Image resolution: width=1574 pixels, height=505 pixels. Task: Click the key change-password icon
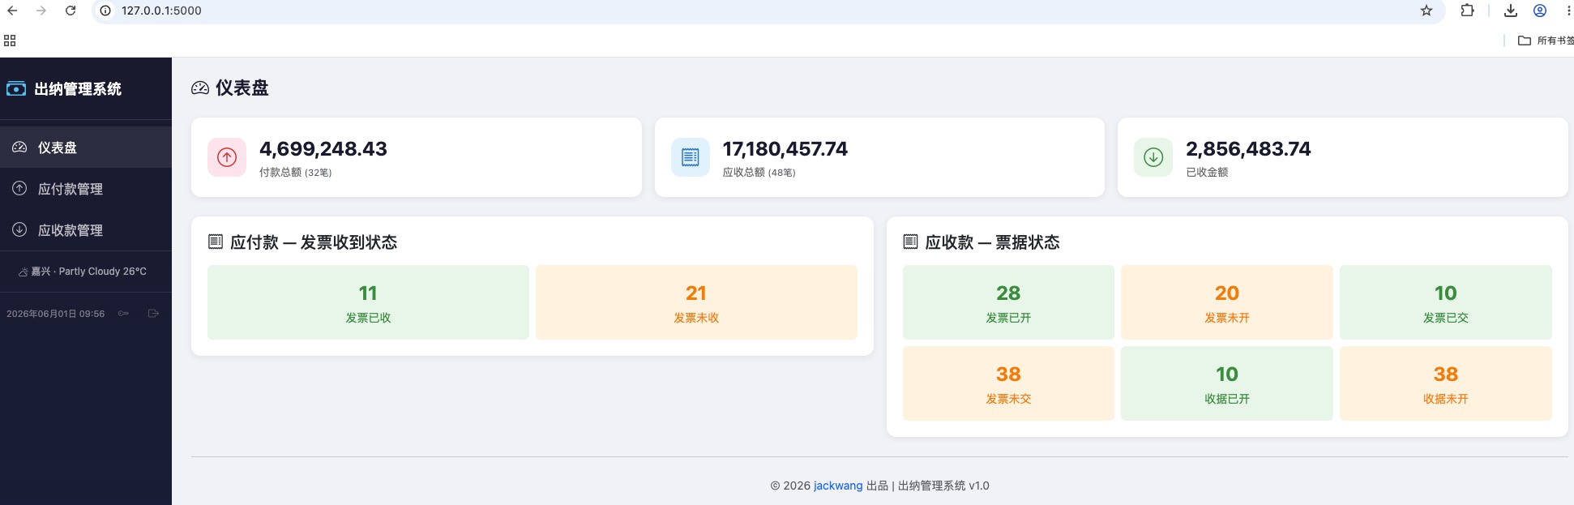point(123,314)
